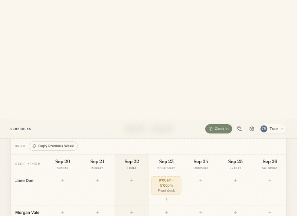
Task: Click the Sep 25 Friday column header
Action: [235, 164]
